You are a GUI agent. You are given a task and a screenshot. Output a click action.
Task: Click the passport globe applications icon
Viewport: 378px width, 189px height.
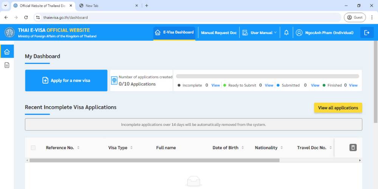point(114,81)
